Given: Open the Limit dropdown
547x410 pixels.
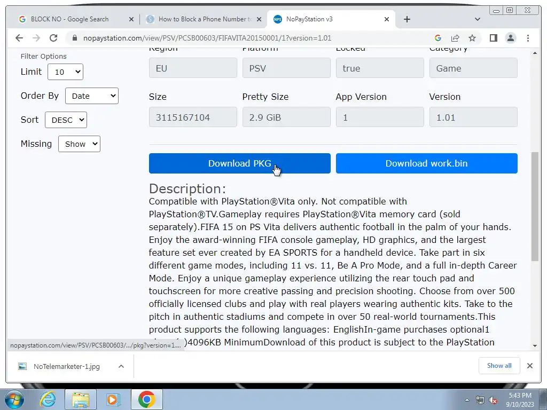Looking at the screenshot, I should pyautogui.click(x=65, y=72).
